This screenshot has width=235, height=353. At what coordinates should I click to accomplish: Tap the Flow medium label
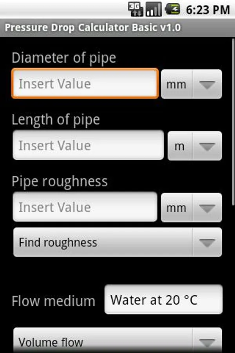[x=54, y=301]
